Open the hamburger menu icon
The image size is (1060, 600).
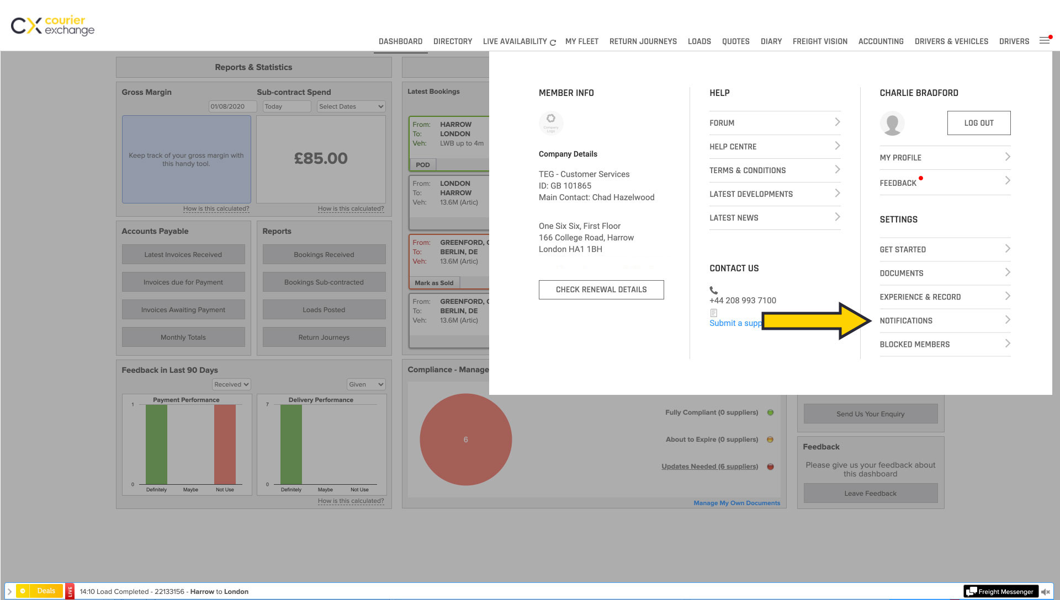(x=1045, y=40)
